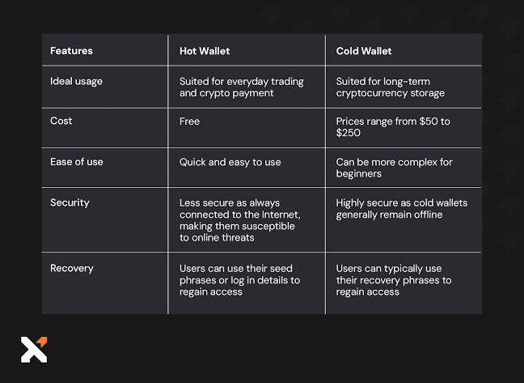Click the Cost row label
524x383 pixels.
pos(61,121)
